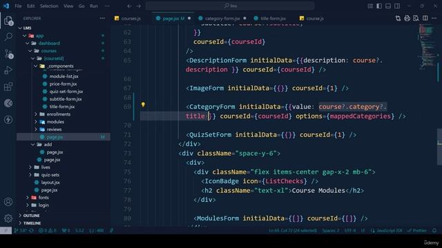This screenshot has width=442, height=248.
Task: Collapse the dashboard folder
Action: tap(28, 43)
